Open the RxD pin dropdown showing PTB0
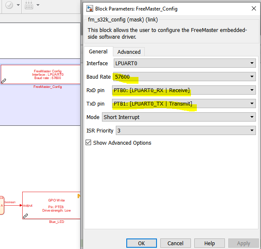The height and width of the screenshot is (249, 261). [184, 90]
